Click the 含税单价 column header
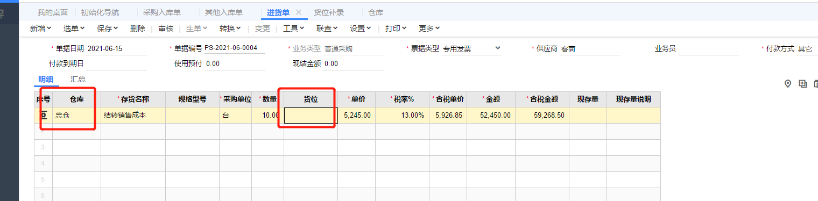This screenshot has height=201, width=818. 448,99
